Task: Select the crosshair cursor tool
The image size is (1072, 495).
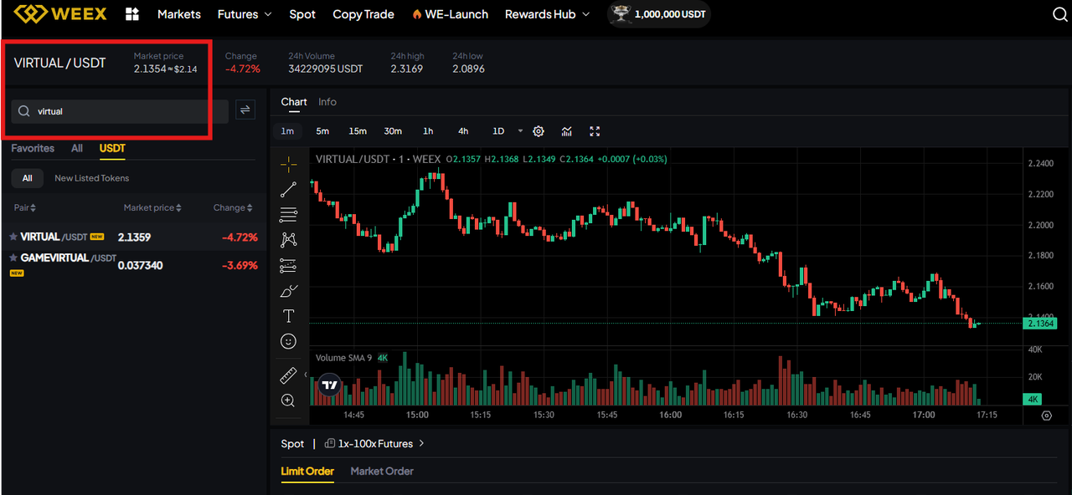Action: click(288, 164)
